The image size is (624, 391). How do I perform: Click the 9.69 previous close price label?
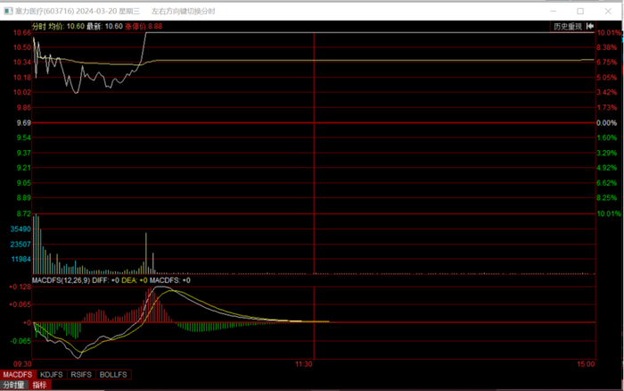pos(23,122)
